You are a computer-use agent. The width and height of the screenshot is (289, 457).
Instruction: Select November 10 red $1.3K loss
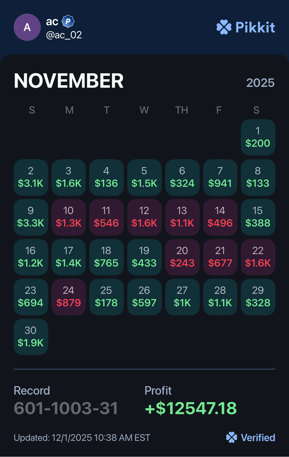click(69, 217)
